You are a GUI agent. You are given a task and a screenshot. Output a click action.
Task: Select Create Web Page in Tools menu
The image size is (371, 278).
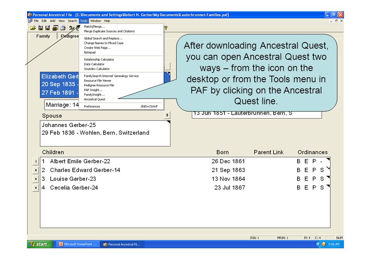coord(121,48)
